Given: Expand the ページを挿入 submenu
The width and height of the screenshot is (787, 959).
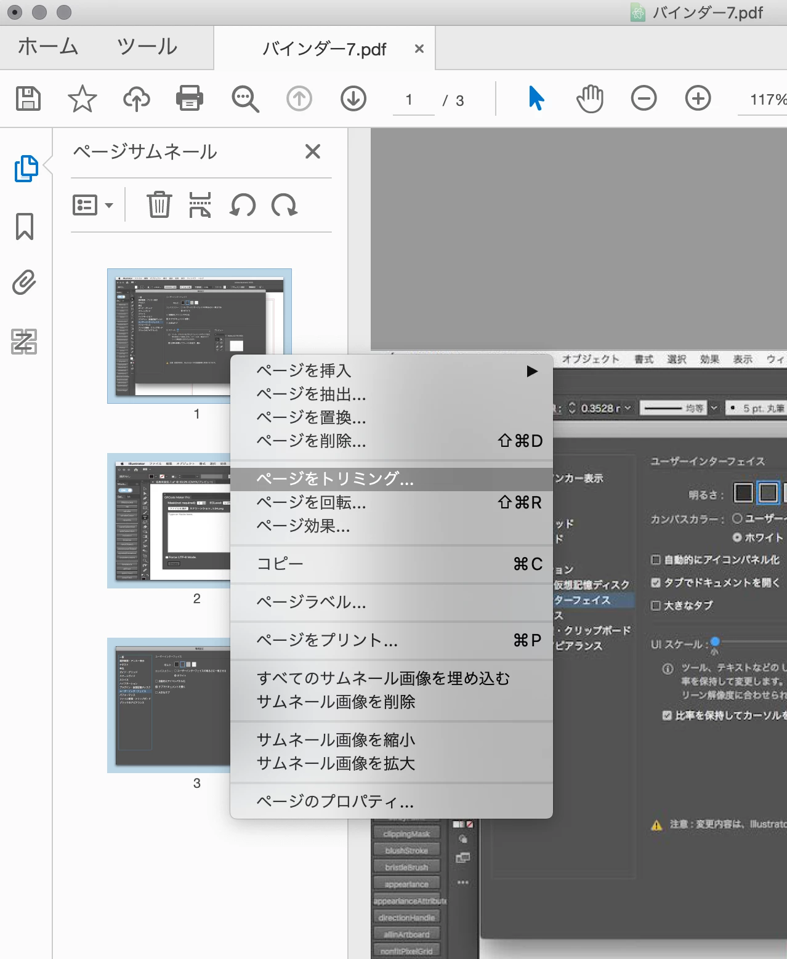Looking at the screenshot, I should [x=392, y=371].
